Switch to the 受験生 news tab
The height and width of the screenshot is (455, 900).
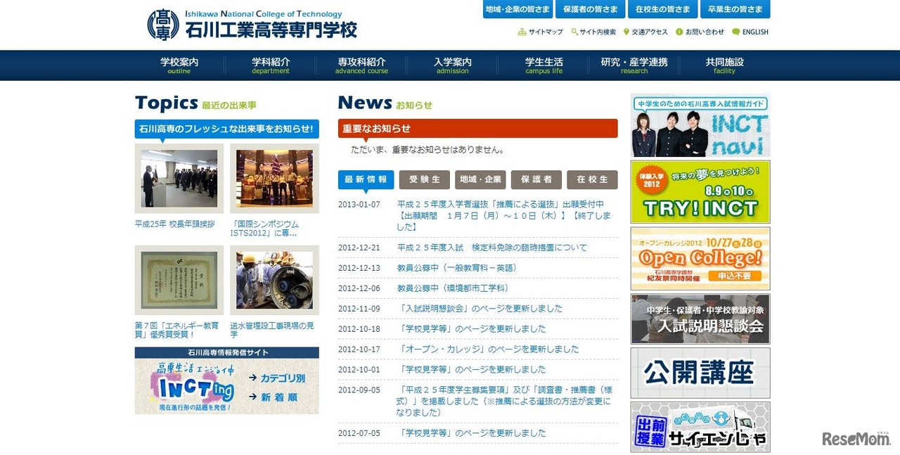tap(423, 179)
